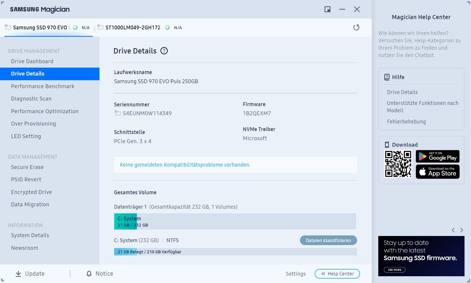Click the NTFS file system label

tap(173, 240)
